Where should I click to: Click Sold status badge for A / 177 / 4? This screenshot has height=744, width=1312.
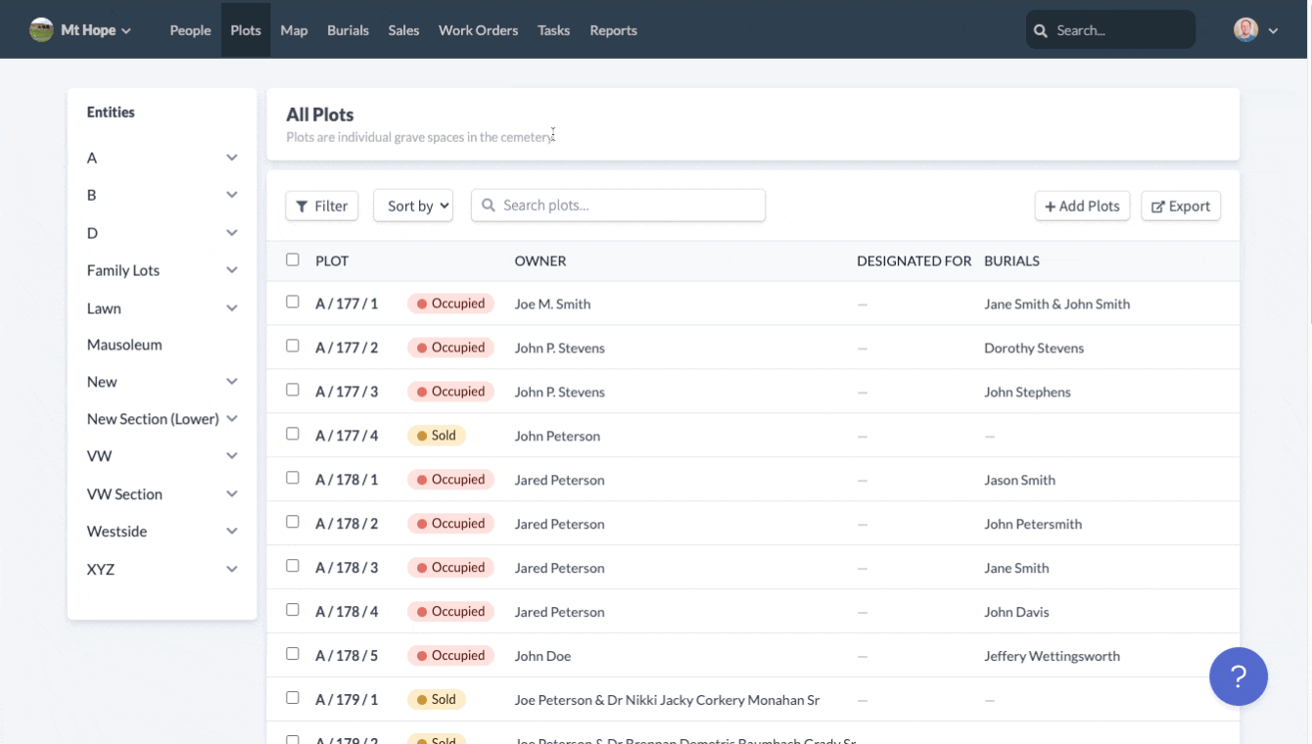(x=437, y=436)
